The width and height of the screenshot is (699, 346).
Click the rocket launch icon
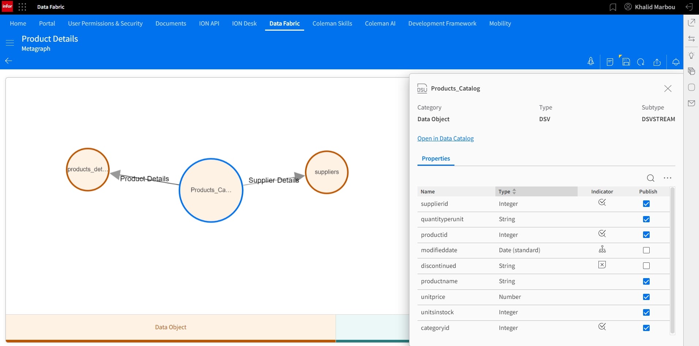(x=591, y=62)
